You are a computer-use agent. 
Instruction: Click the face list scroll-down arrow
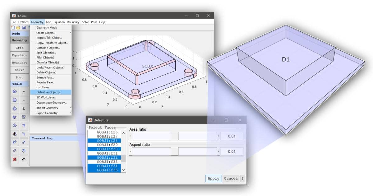[x=123, y=170]
